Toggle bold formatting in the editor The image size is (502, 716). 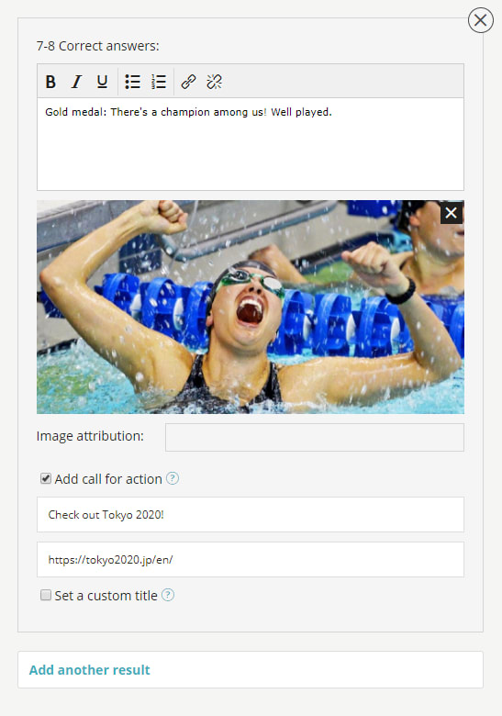click(50, 82)
